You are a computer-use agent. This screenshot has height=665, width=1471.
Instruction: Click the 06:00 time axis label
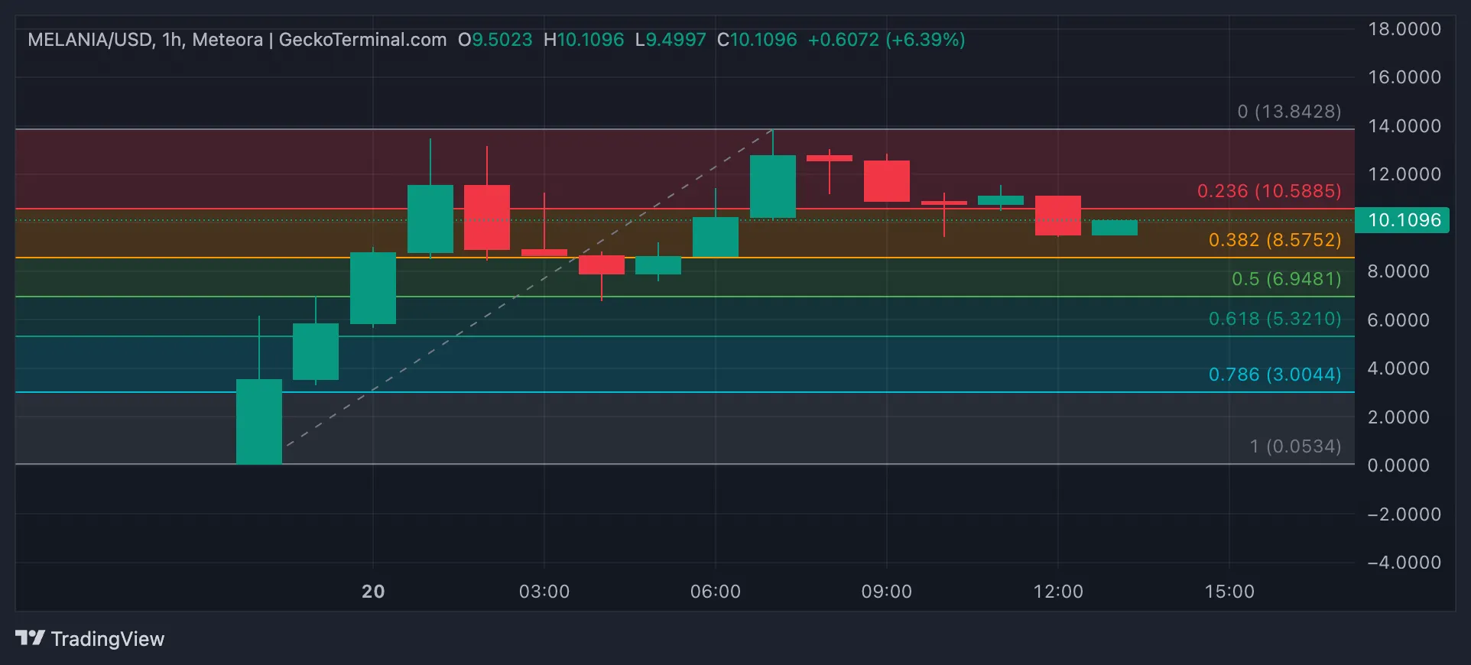tap(716, 592)
